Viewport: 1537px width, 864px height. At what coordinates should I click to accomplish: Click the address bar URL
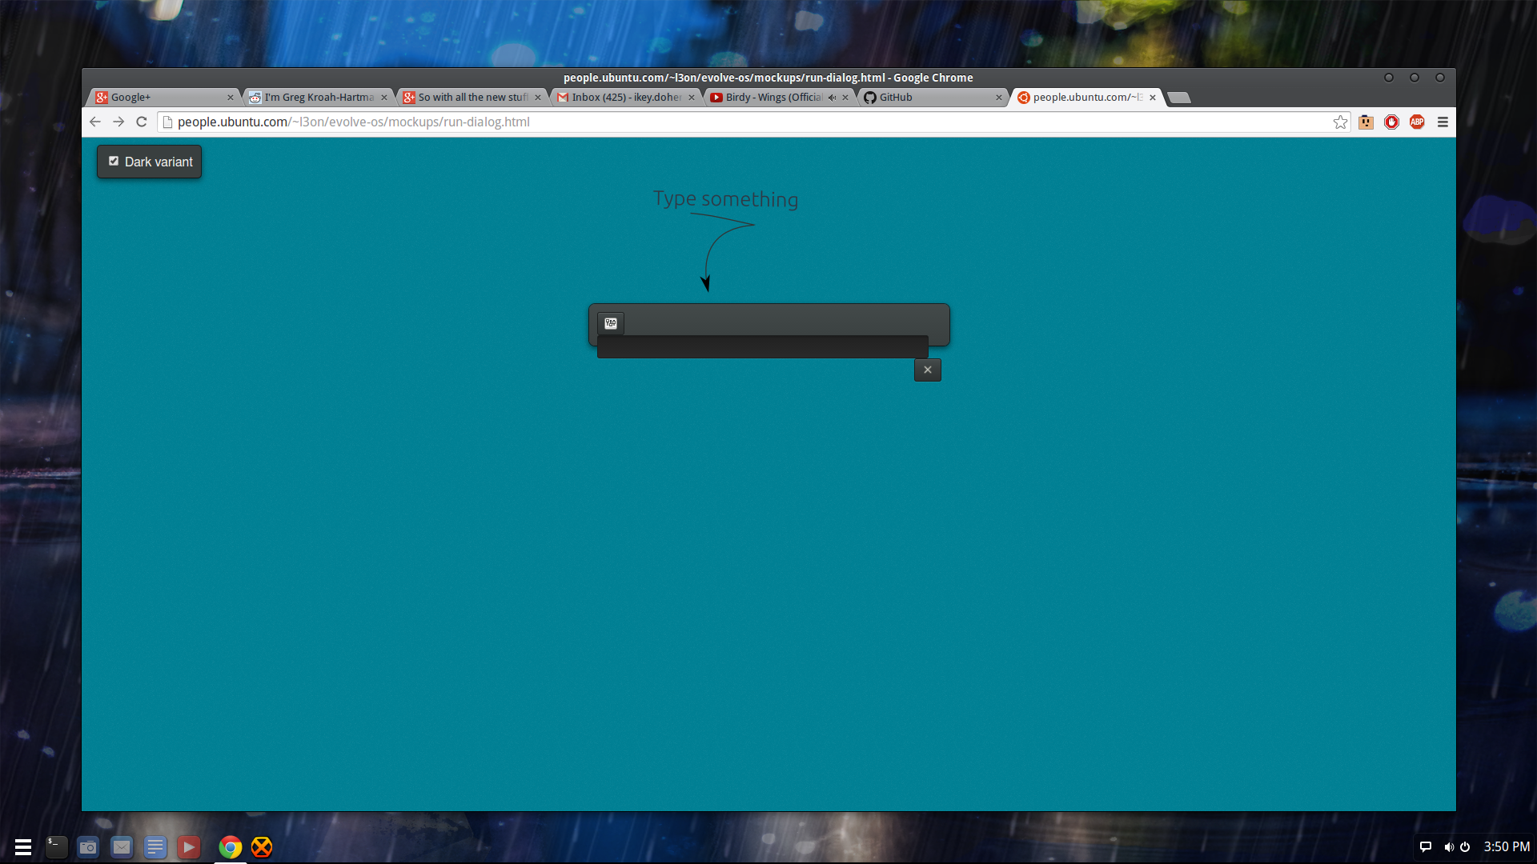click(x=353, y=122)
